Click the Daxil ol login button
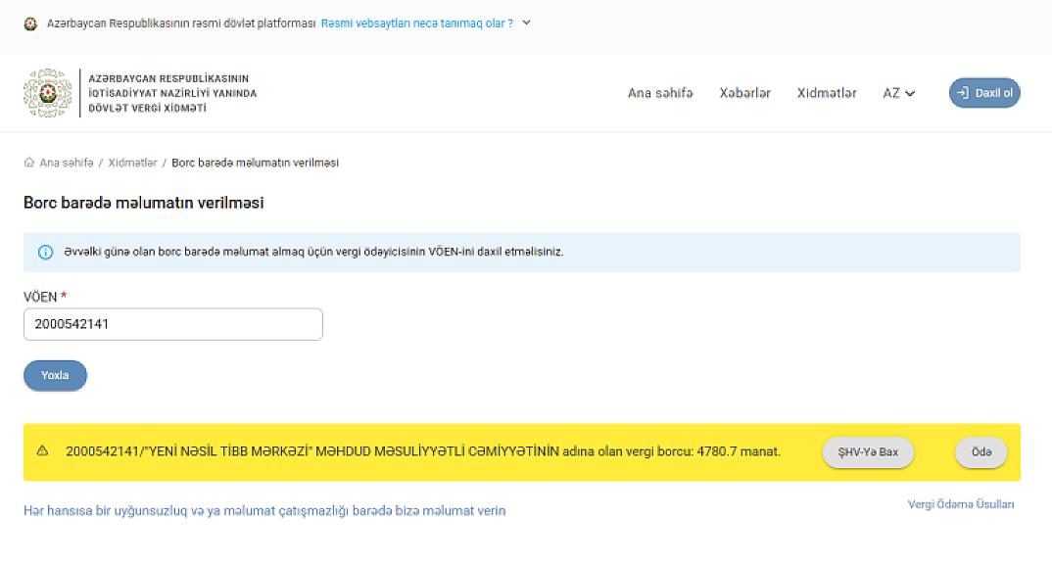This screenshot has width=1052, height=564. pyautogui.click(x=984, y=93)
